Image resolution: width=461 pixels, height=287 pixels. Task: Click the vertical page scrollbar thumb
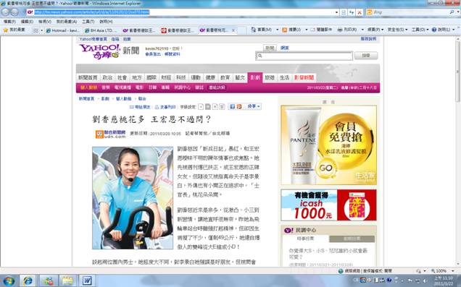coord(458,72)
